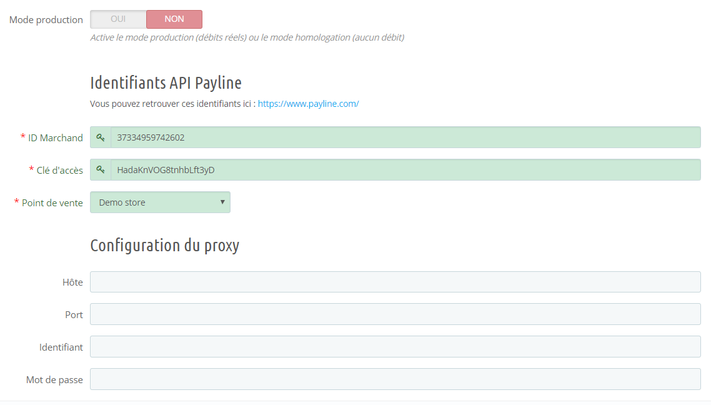Focus the ID Marchand number field
Image resolution: width=711 pixels, height=405 pixels.
point(405,137)
